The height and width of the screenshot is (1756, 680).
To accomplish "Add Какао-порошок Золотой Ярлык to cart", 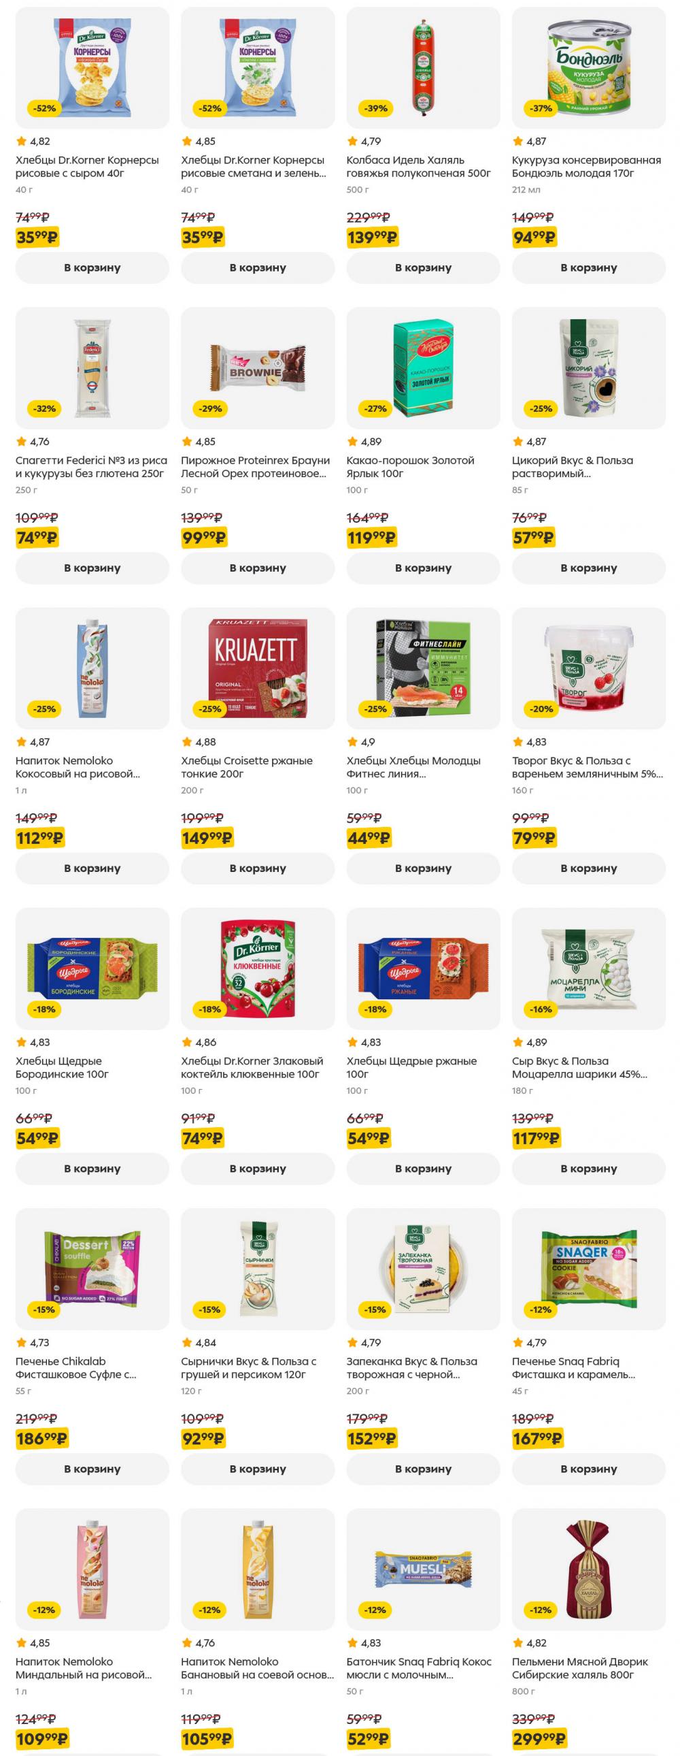I will point(422,568).
